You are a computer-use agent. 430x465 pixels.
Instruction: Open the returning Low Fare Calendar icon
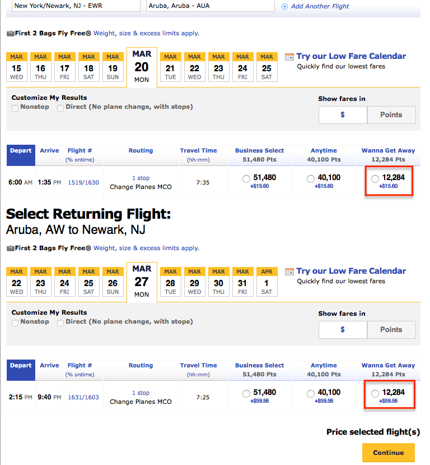click(x=289, y=271)
